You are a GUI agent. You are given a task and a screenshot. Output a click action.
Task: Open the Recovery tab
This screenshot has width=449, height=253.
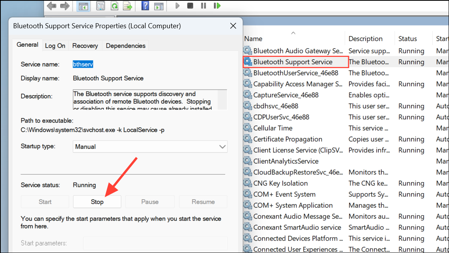click(x=85, y=46)
